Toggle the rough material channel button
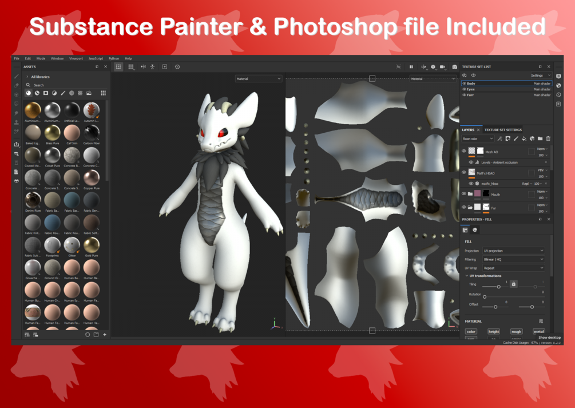Viewport: 575px width, 408px height. pyautogui.click(x=516, y=332)
